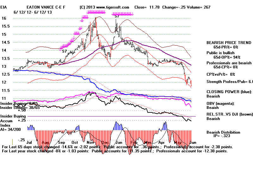Click the CLOSING POWER (blue) legend label
The height and width of the screenshot is (190, 253).
click(229, 92)
